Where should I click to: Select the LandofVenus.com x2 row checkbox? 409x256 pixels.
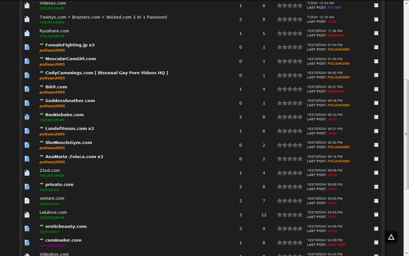376,131
